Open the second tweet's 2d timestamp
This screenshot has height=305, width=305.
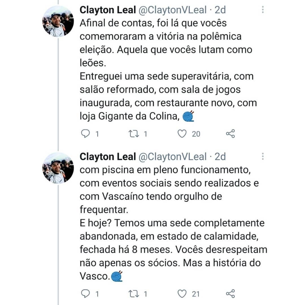point(220,157)
